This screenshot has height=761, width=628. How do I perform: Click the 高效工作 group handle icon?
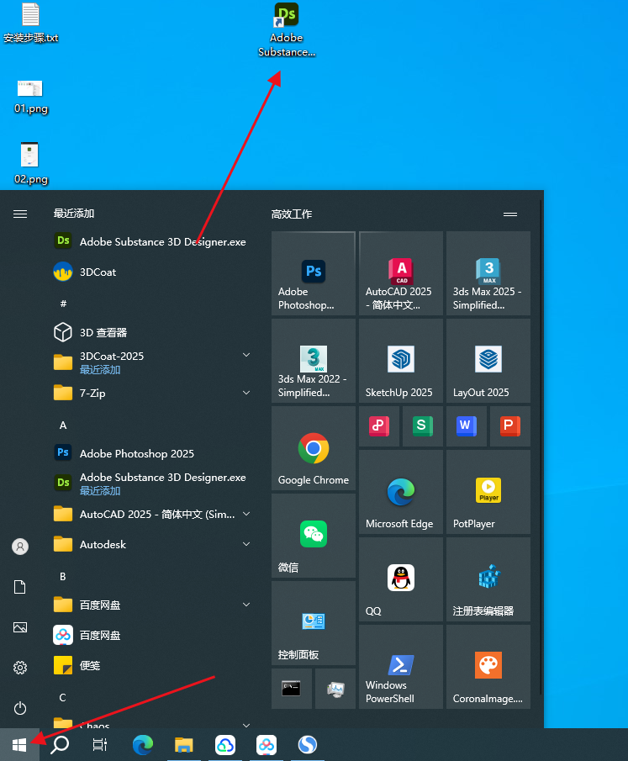[x=510, y=214]
